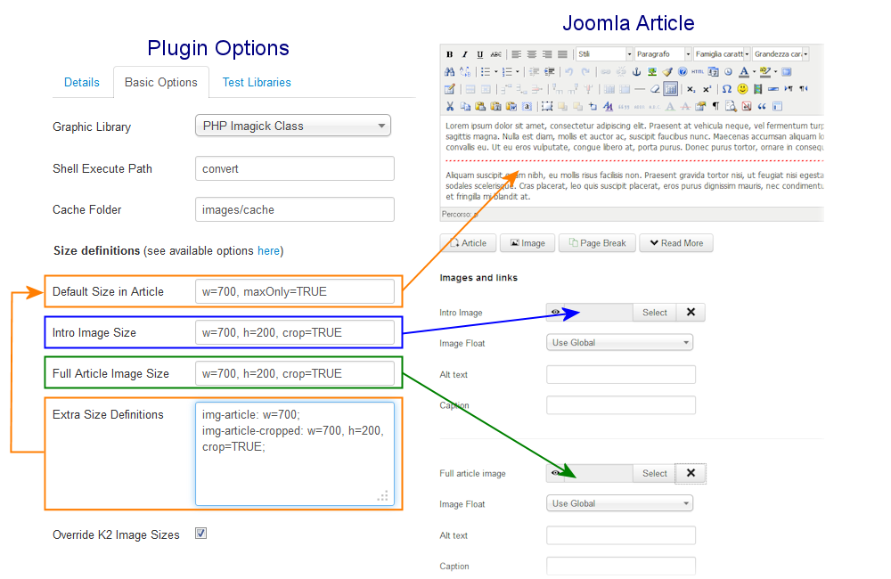Uncheck Override K2 Image Sizes

pyautogui.click(x=201, y=534)
